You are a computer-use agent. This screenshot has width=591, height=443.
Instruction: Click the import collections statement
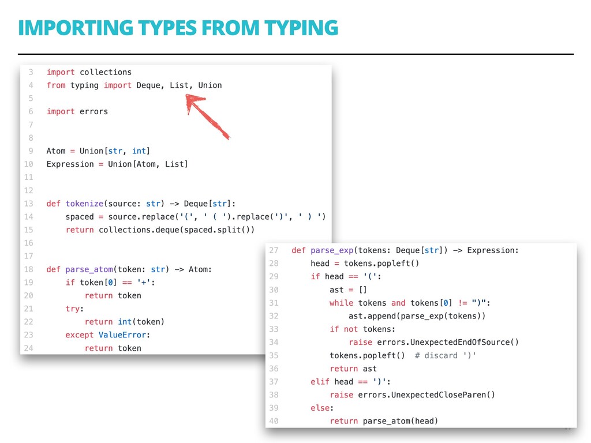click(x=89, y=72)
